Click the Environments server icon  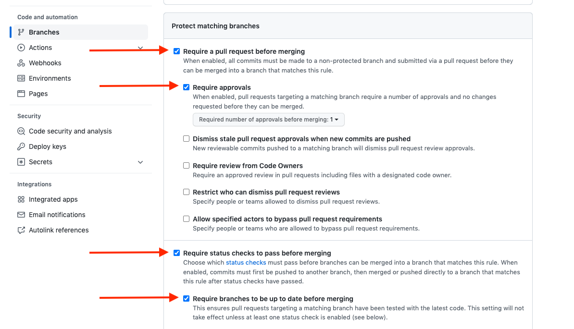[21, 78]
